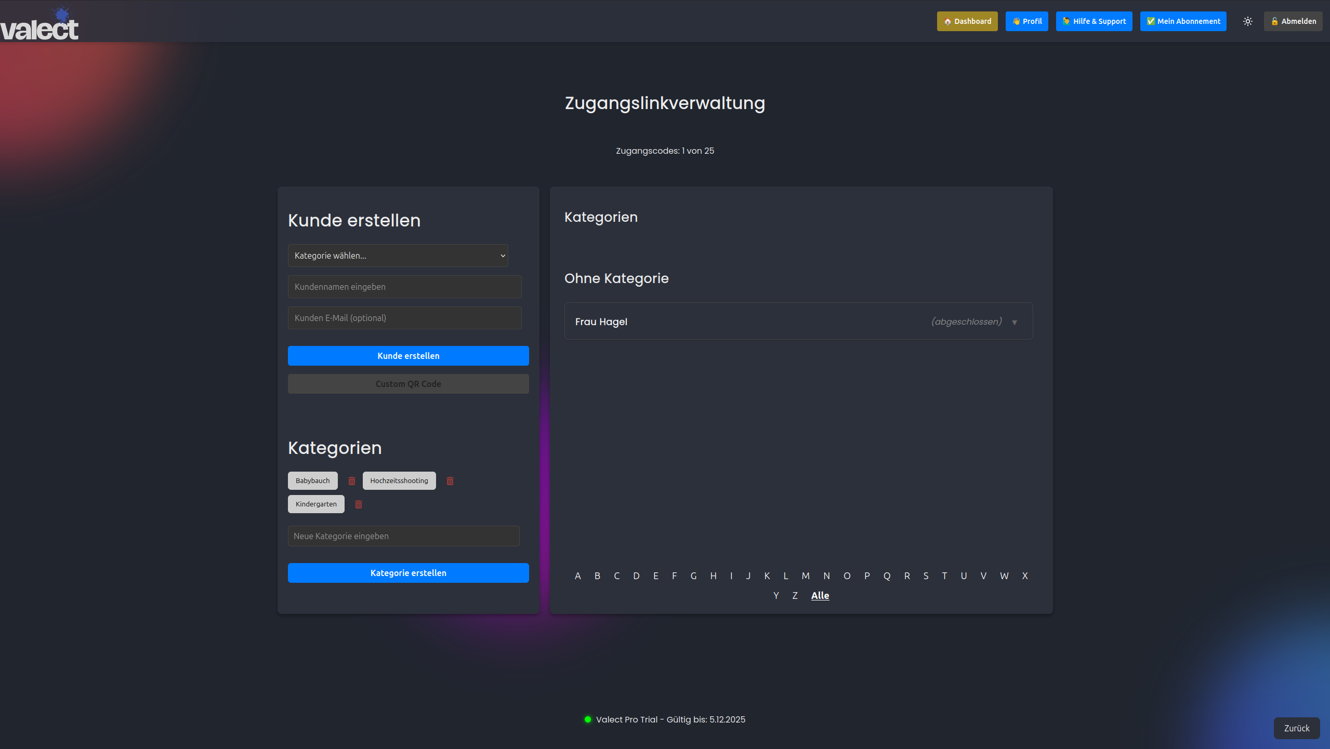Open the Dashboard page

coord(967,21)
